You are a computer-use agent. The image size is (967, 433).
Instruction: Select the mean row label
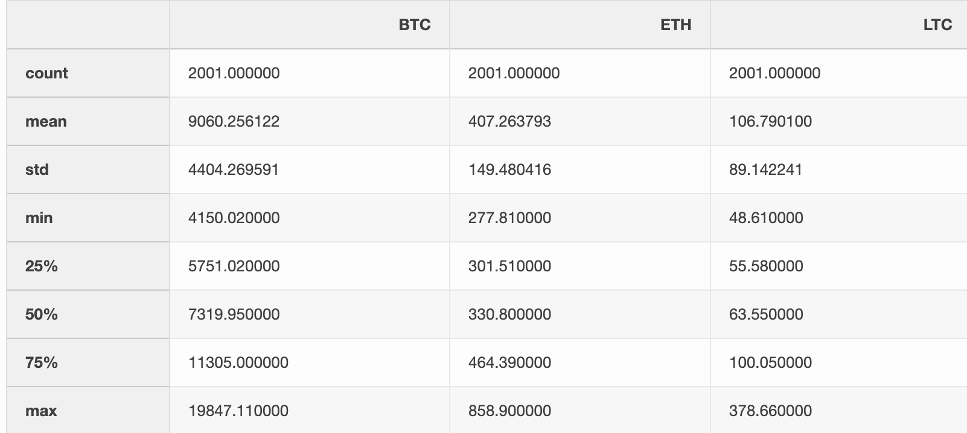coord(46,121)
